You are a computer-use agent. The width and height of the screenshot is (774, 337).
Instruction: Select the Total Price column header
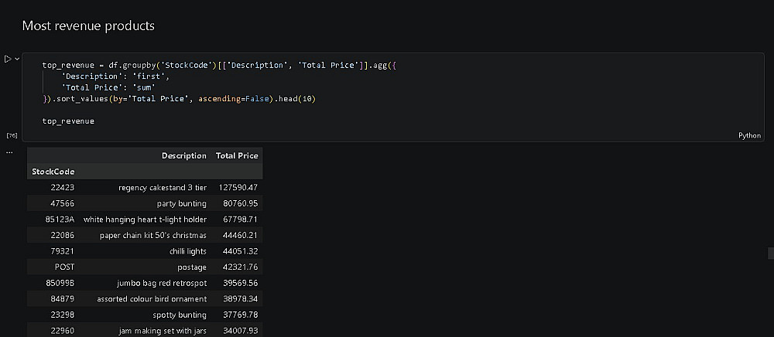[236, 155]
